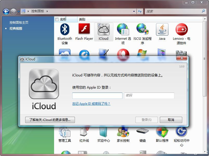209x156 pixels.
Task: Click 了解有关 iCloud 的更多信息 button
Action: click(50, 120)
